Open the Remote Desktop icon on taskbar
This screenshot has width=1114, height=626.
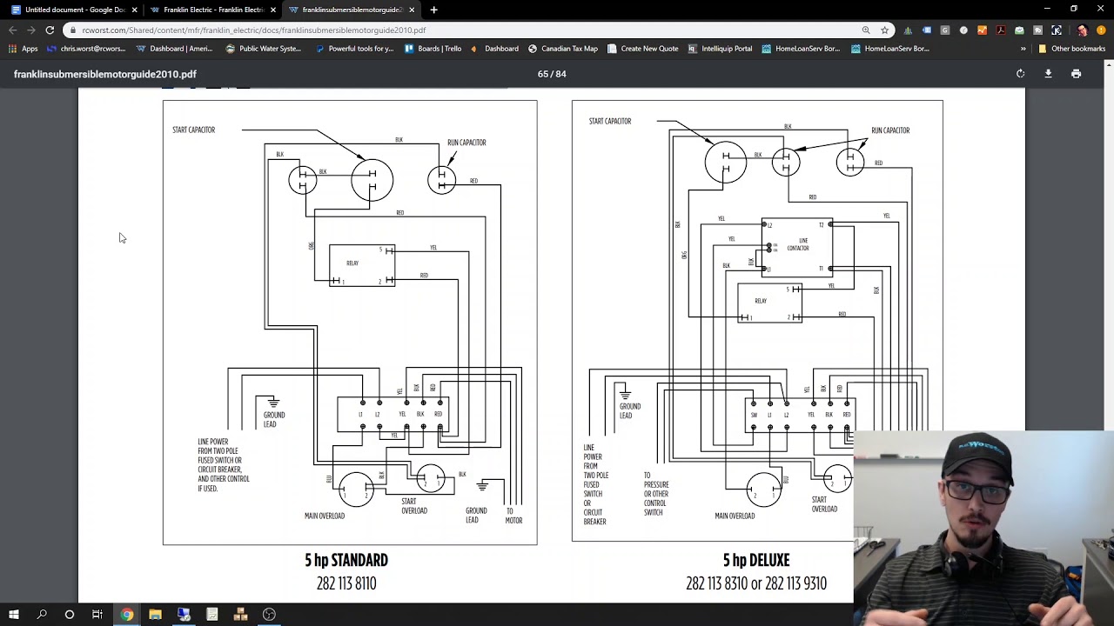[x=184, y=615]
